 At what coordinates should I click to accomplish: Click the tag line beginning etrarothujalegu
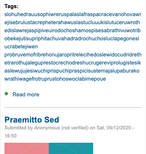click(x=73, y=63)
